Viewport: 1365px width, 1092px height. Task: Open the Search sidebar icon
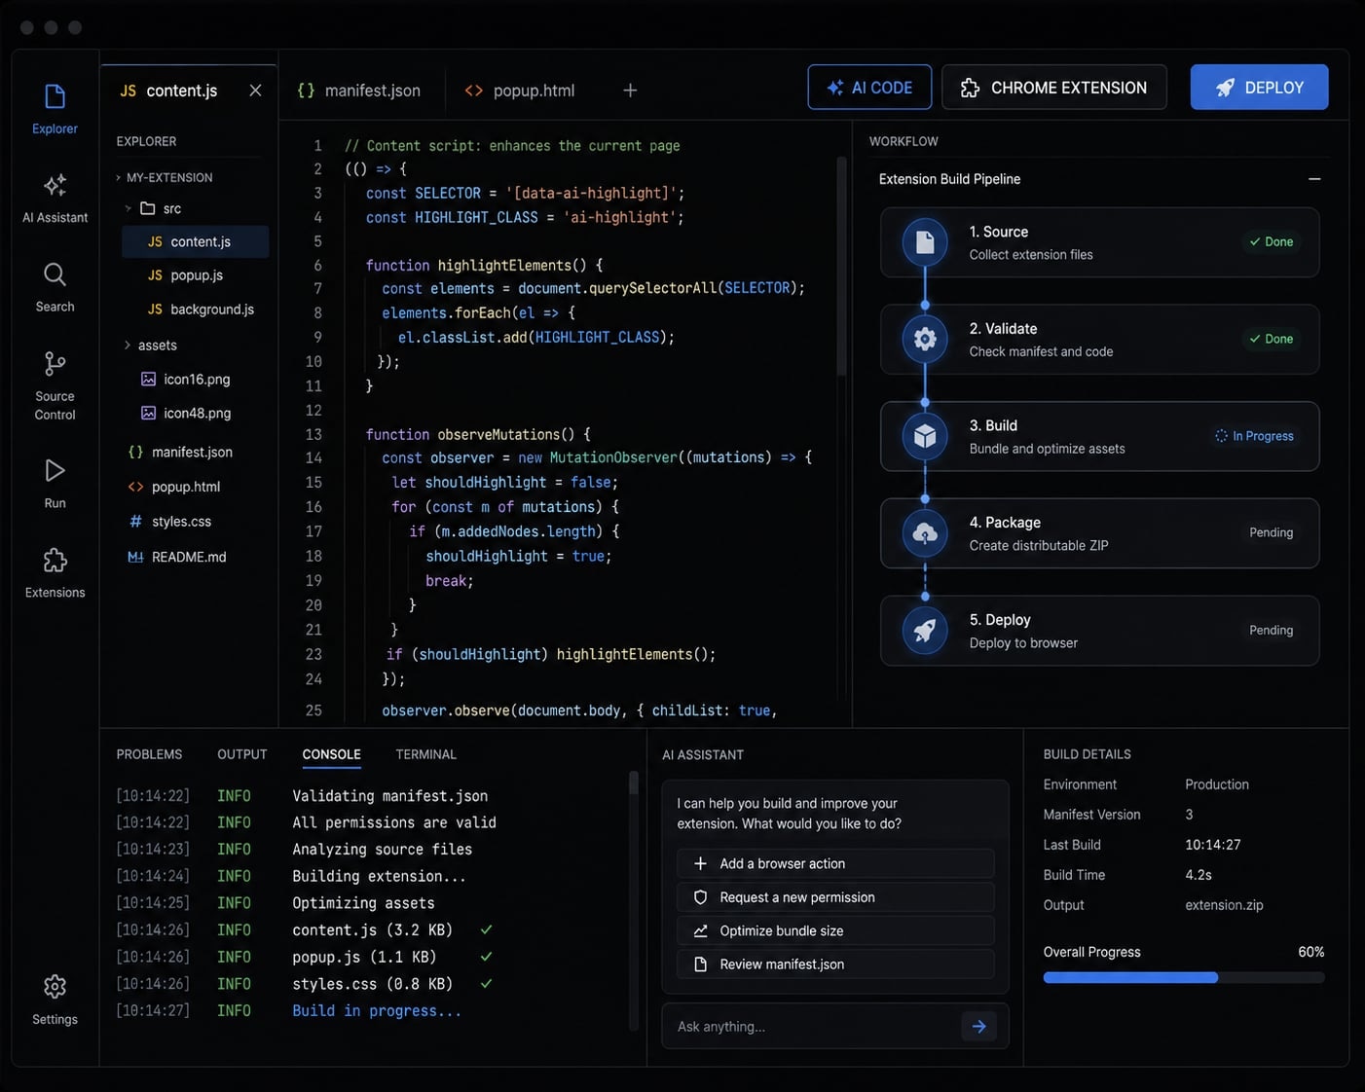coord(55,274)
